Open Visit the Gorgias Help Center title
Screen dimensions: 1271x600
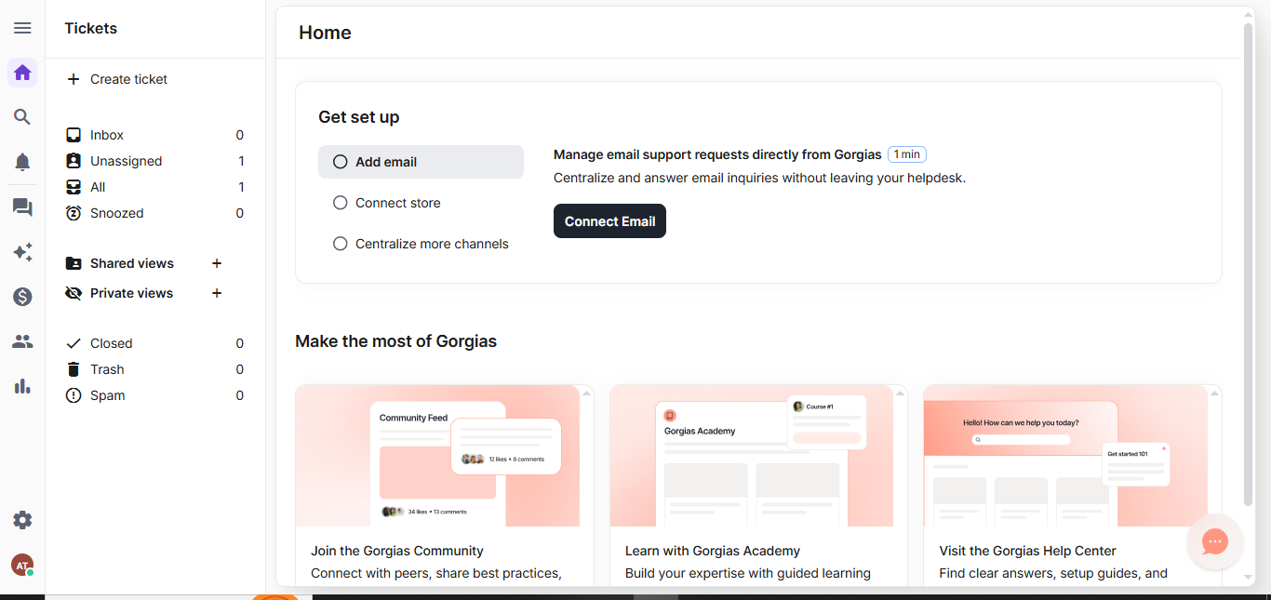[1028, 551]
